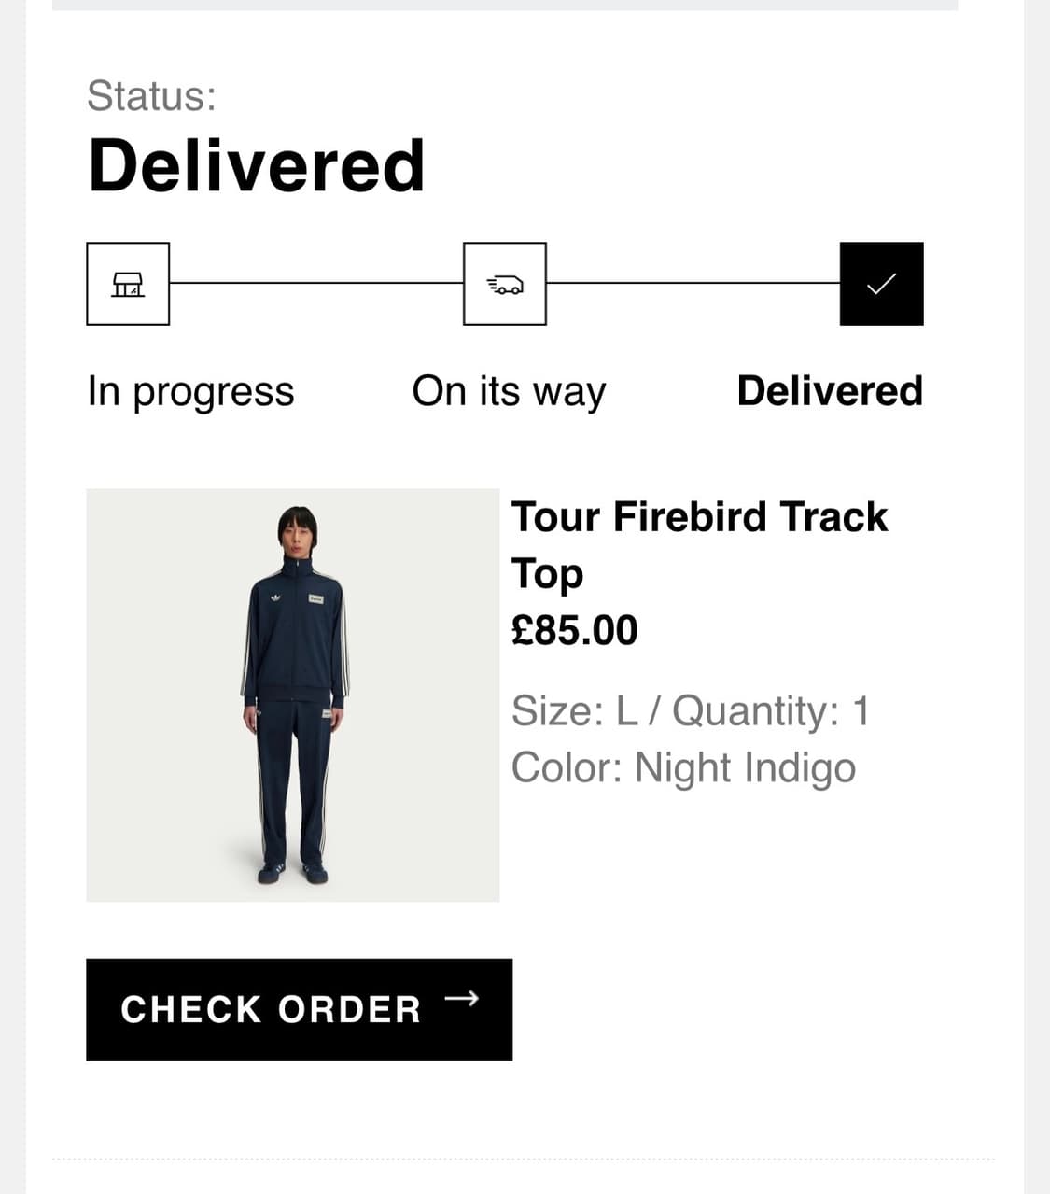Screen dimensions: 1050x1194
Task: Click the £85.00 price text
Action: [x=574, y=630]
